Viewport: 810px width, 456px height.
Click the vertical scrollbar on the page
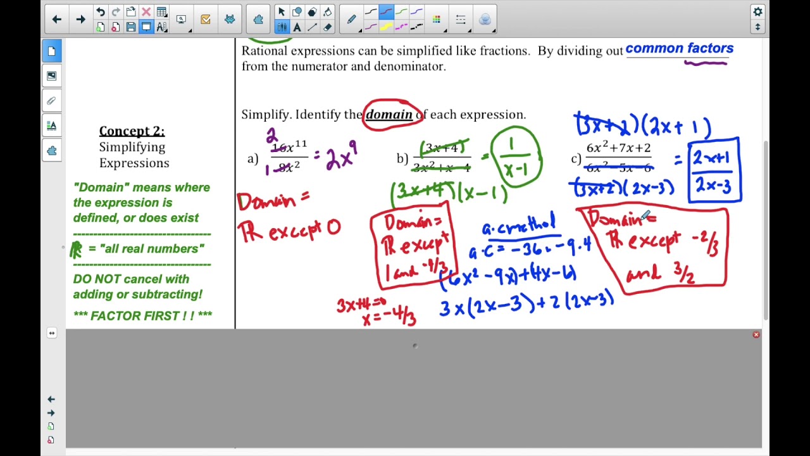click(766, 231)
